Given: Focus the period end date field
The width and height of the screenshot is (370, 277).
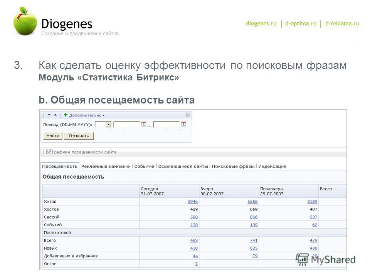Looking at the screenshot, I should 166,124.
